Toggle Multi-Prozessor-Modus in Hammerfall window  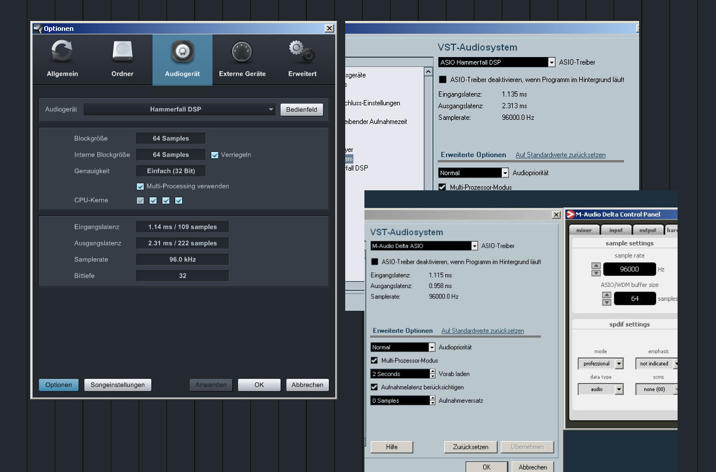tap(442, 187)
